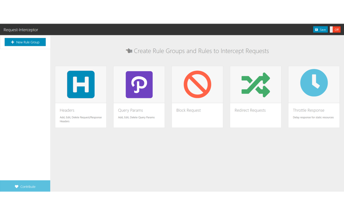Image resolution: width=344 pixels, height=215 pixels.
Task: Open the Throttle Response card
Action: (x=314, y=96)
